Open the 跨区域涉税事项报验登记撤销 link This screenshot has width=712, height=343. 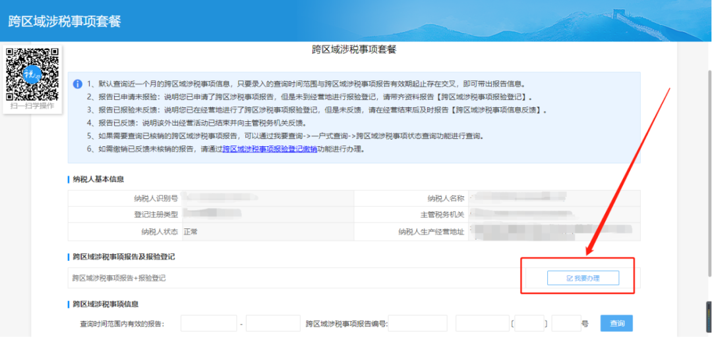click(270, 149)
